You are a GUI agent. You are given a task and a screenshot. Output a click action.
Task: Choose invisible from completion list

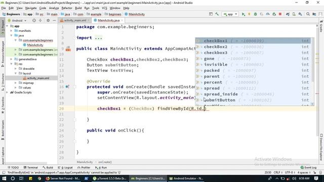pos(253,65)
